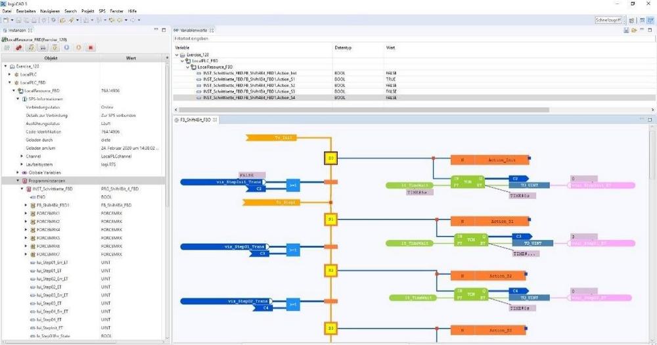
Task: Open the SPS menu
Action: tap(102, 11)
